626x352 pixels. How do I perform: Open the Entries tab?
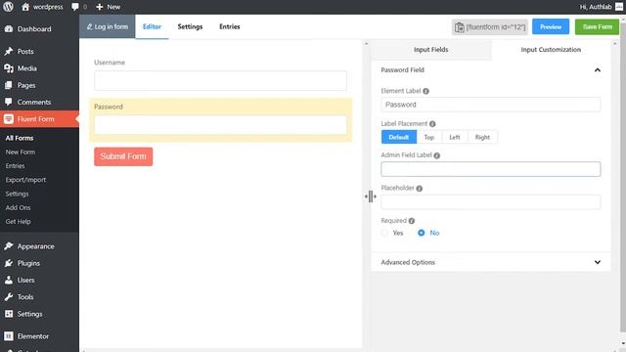230,26
